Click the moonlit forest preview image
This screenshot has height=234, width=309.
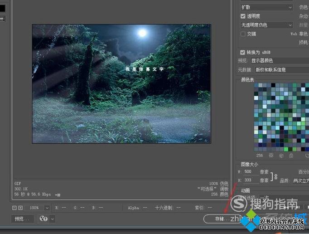pyautogui.click(x=121, y=83)
